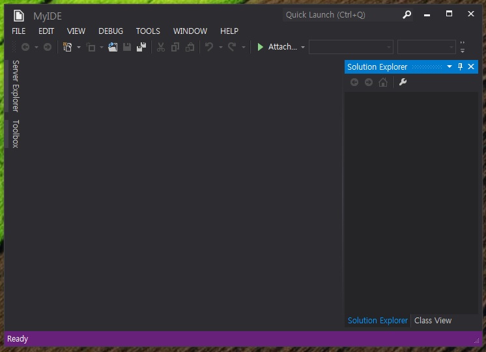Open the solution configurations combo box
This screenshot has height=352, width=486.
(x=351, y=47)
